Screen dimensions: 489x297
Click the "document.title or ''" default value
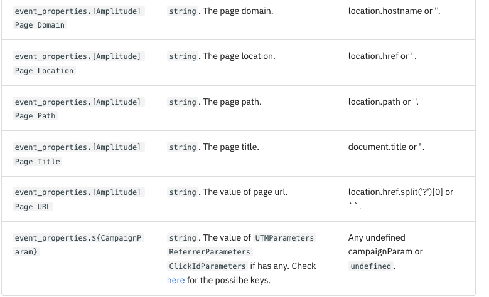coord(386,147)
